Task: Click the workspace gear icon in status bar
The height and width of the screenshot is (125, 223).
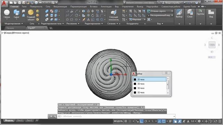Action: (x=199, y=121)
